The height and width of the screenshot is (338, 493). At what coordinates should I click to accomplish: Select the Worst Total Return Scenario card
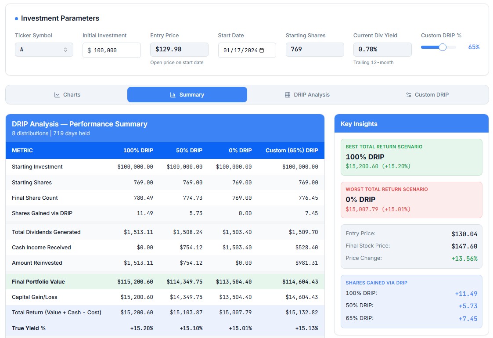(411, 200)
